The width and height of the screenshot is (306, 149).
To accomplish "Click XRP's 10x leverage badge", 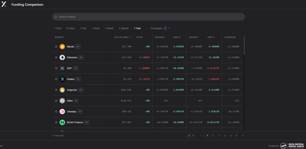I will (76, 68).
